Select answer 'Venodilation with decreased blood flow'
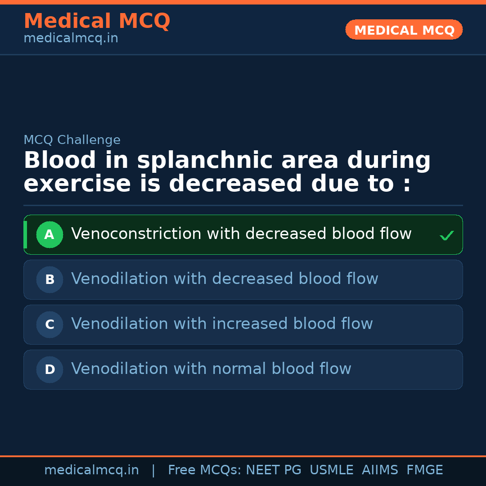486x486 pixels. click(x=225, y=279)
